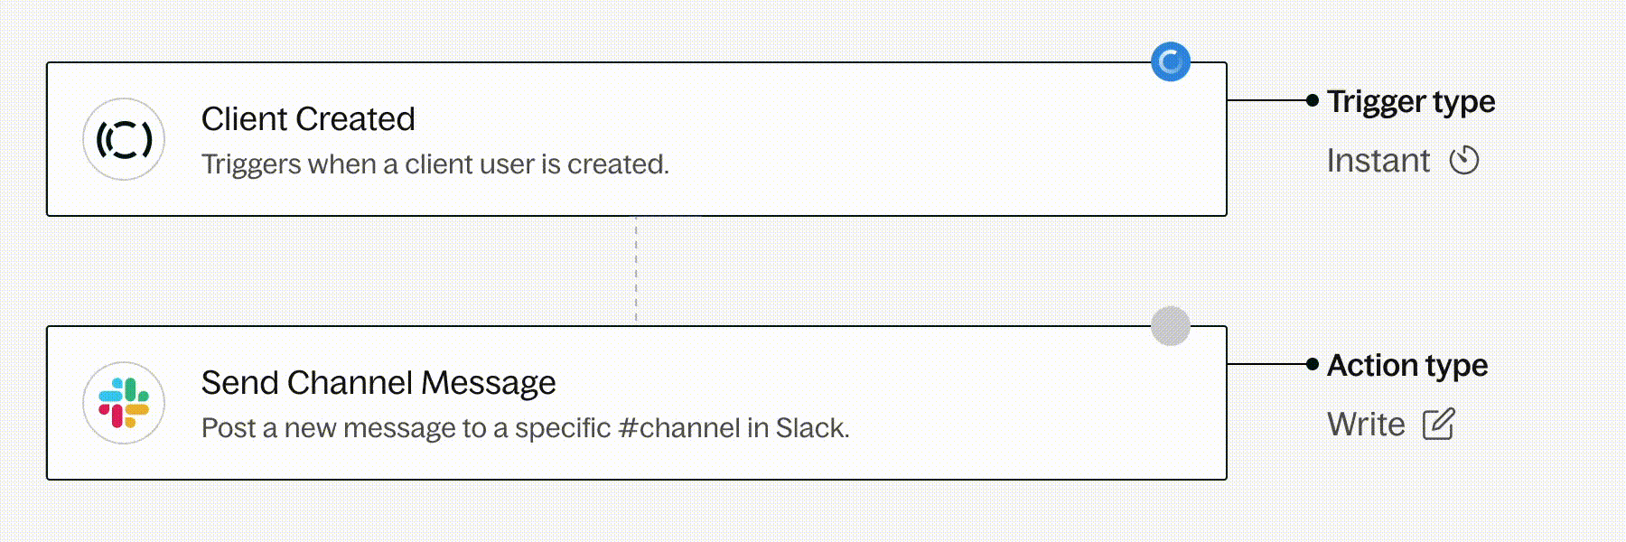The image size is (1626, 542).
Task: Select the Client Created title
Action: 308,119
